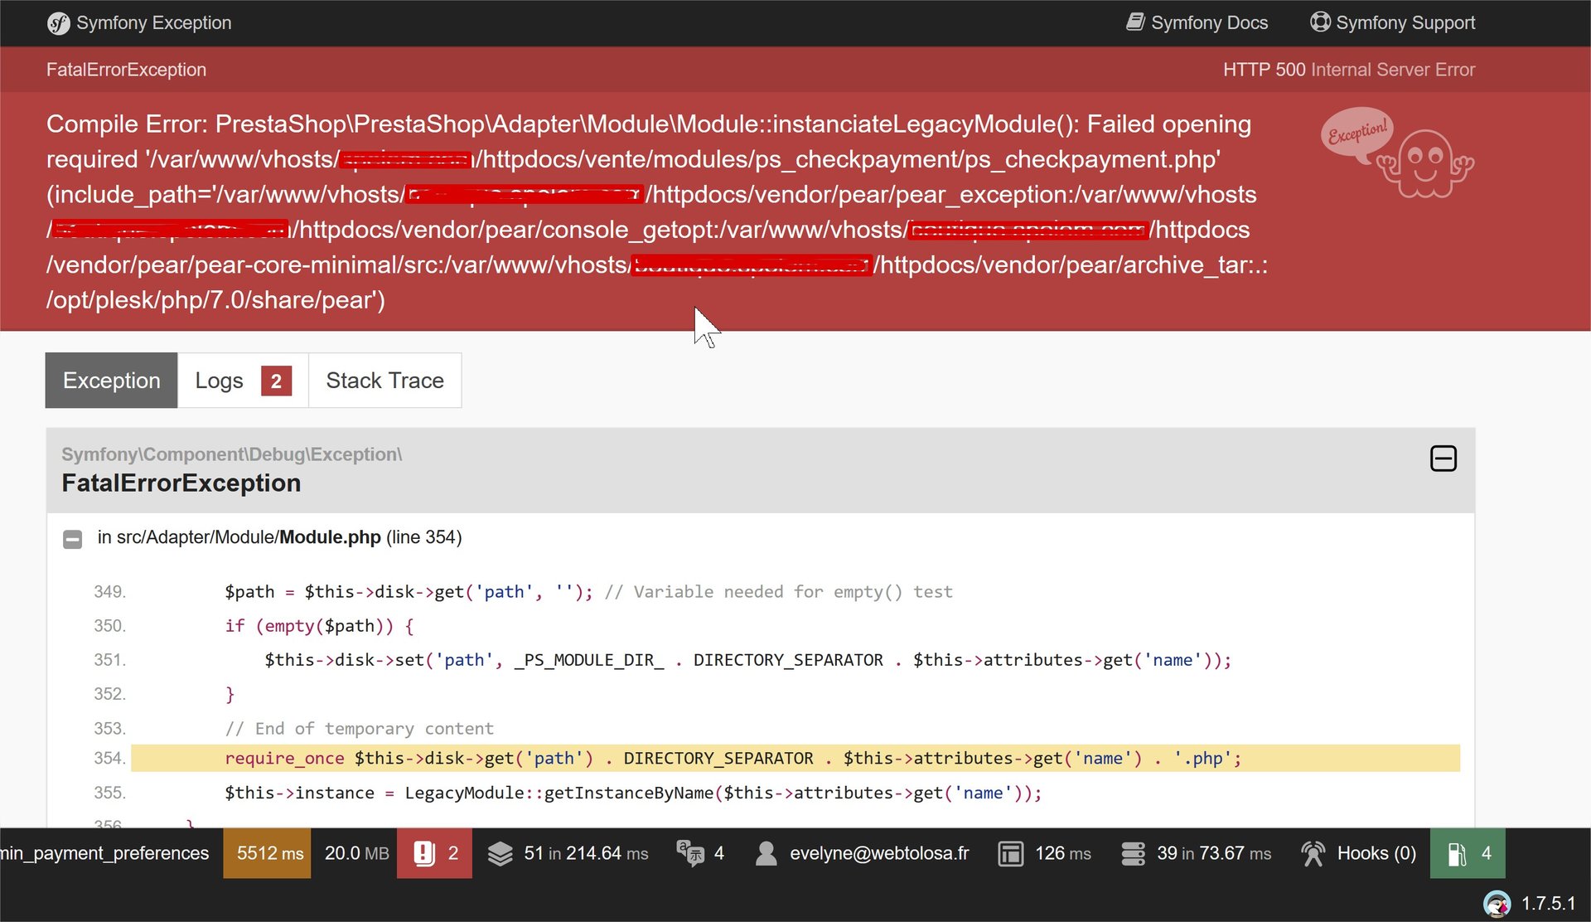Select the Exception tab
Image resolution: width=1591 pixels, height=922 pixels.
pos(111,381)
